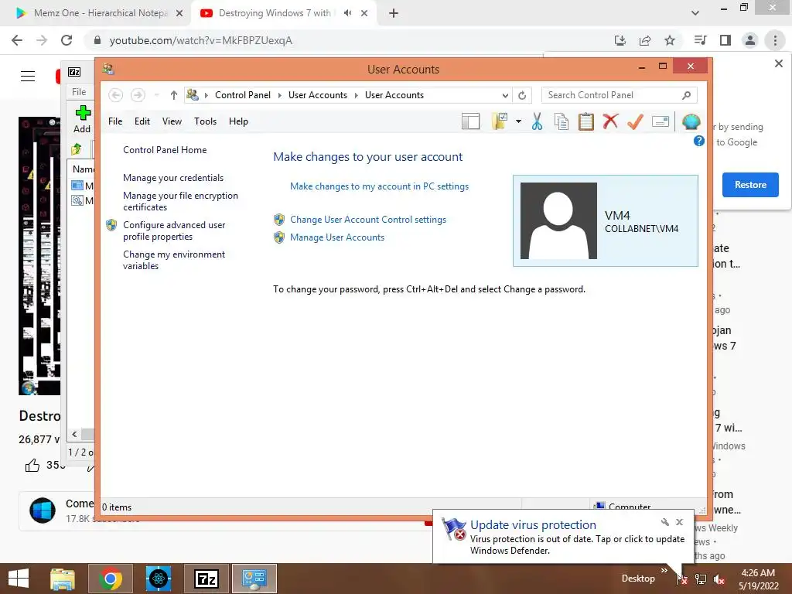Click Make changes to my account in PC settings
The image size is (792, 594).
click(379, 186)
